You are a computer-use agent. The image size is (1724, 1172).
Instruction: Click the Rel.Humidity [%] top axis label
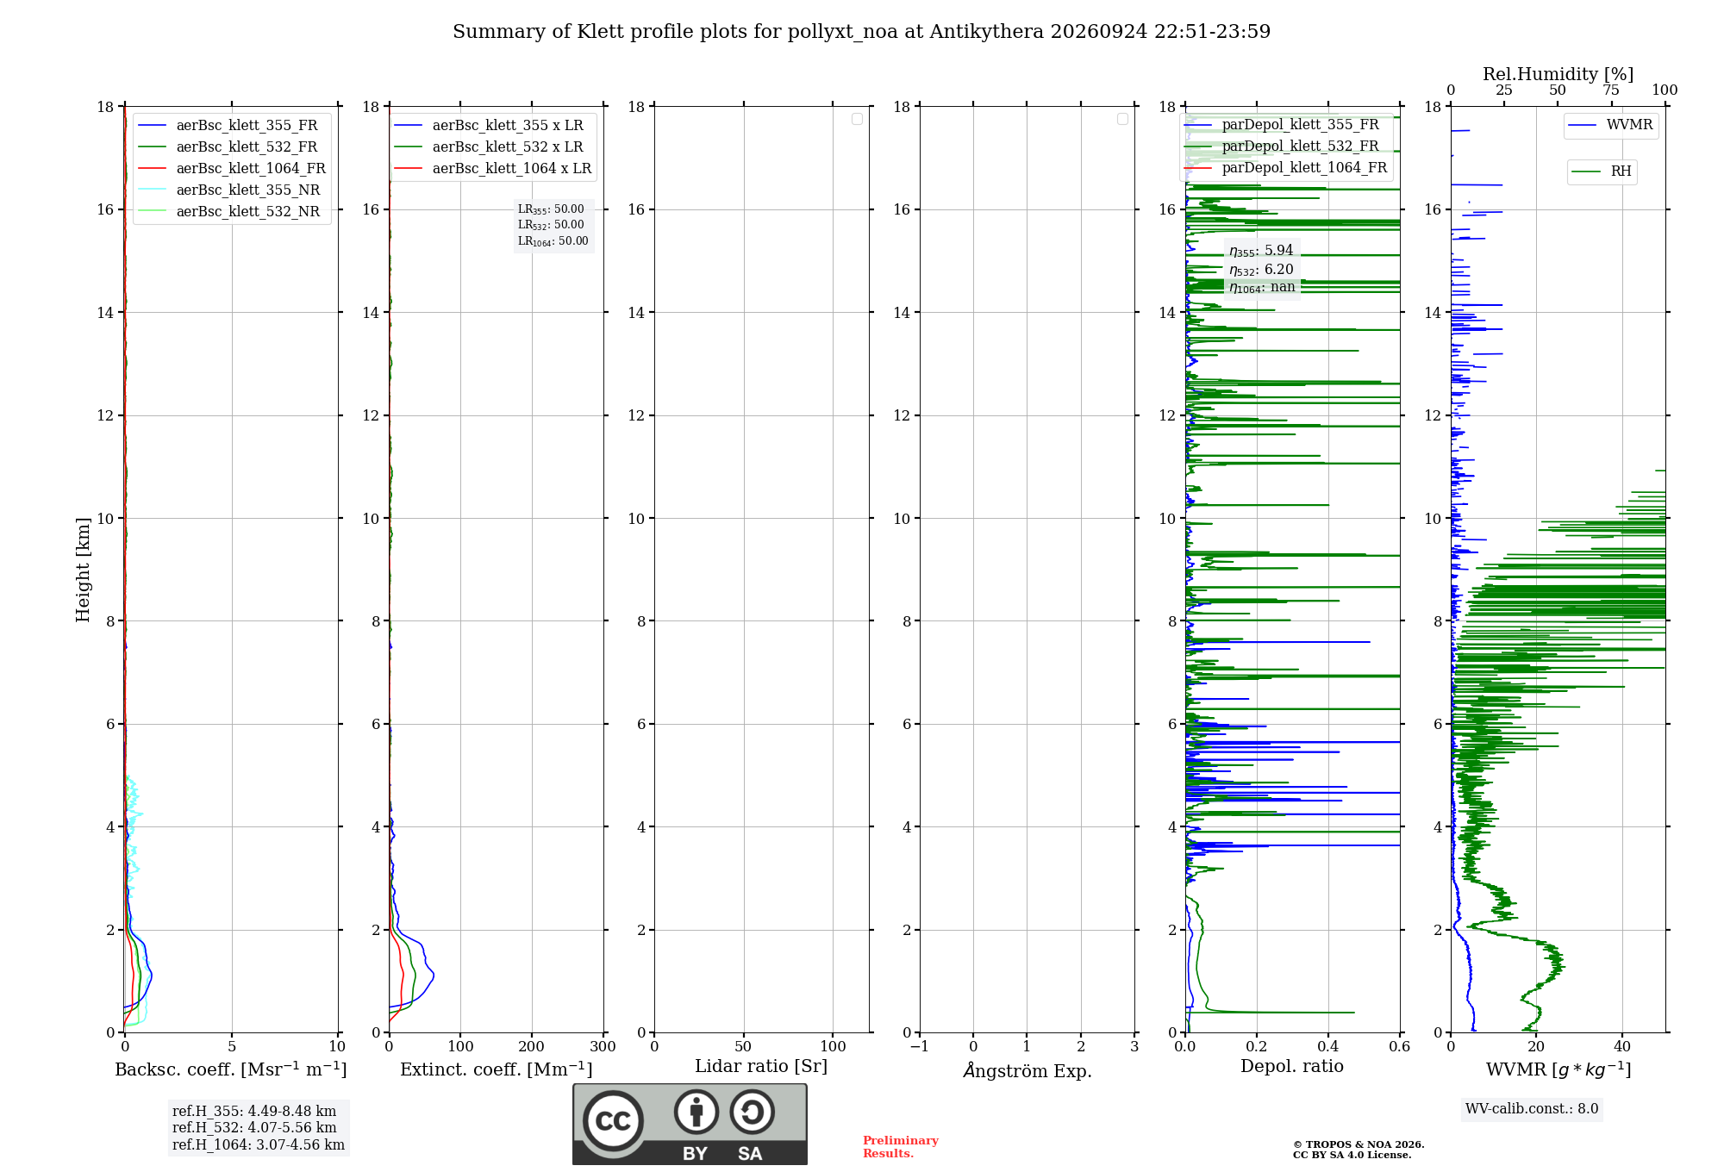pos(1558,74)
